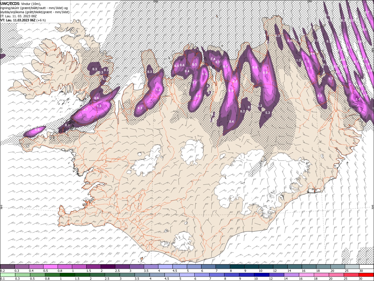This screenshot has width=374, height=281.
Task: Pick the light grey top-row swatch between 25 and 30
Action: pos(352,267)
